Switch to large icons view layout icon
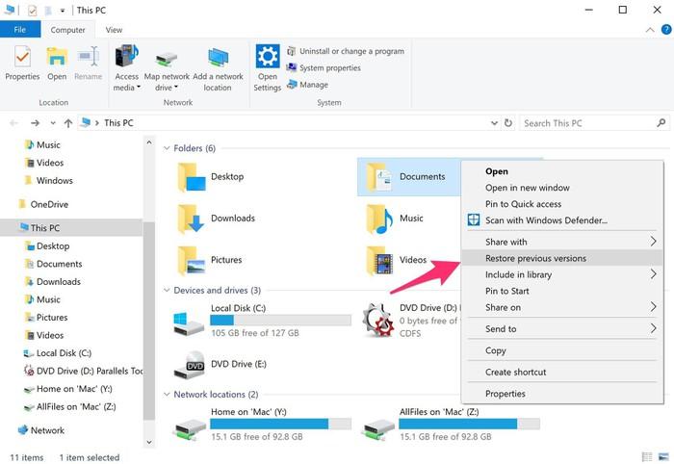The height and width of the screenshot is (464, 674). tap(663, 456)
